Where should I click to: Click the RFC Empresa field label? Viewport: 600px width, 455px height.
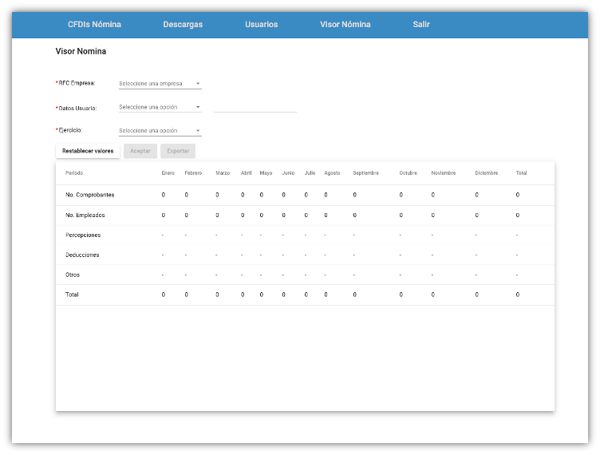click(77, 83)
